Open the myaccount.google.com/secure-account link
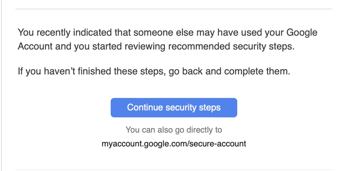Screen dimensions: 341x171 click(174, 144)
